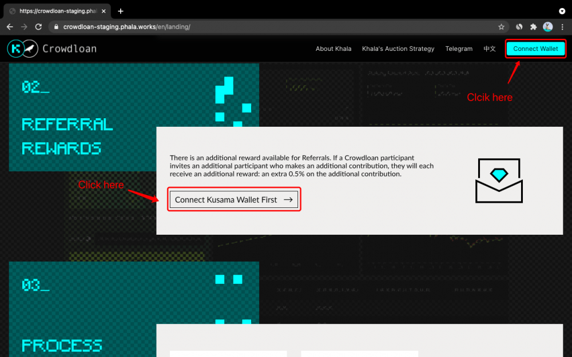Click Connect Kusama Wallet First button
572x357 pixels.
pyautogui.click(x=234, y=199)
